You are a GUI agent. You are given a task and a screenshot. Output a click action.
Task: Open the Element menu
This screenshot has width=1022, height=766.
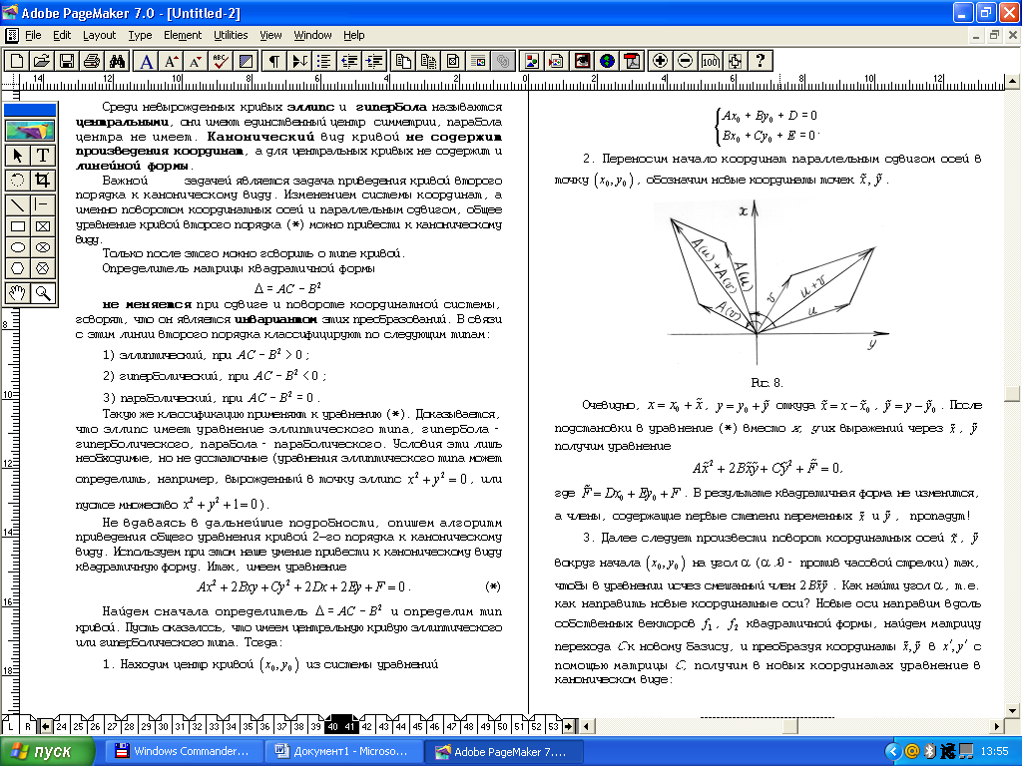[183, 35]
